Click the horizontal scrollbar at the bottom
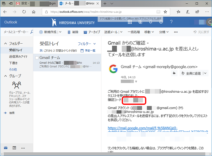The height and width of the screenshot is (156, 212). [104, 154]
